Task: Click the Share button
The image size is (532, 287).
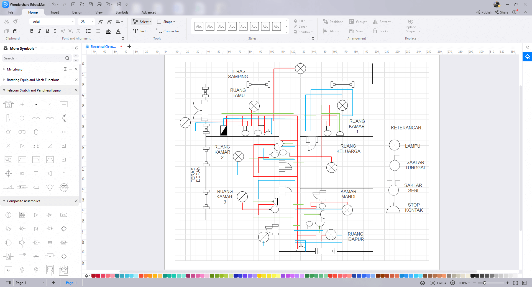Action: tap(502, 12)
